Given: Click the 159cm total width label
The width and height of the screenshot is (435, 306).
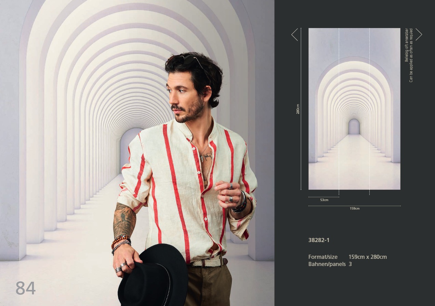Looking at the screenshot, I should click(354, 209).
